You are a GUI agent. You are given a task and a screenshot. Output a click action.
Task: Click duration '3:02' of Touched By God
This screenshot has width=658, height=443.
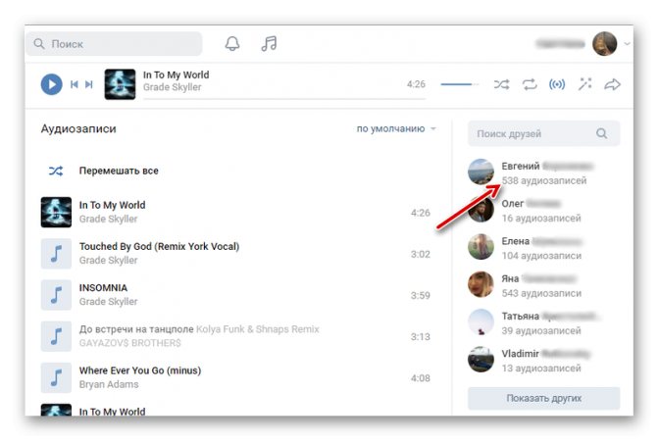[x=420, y=254]
